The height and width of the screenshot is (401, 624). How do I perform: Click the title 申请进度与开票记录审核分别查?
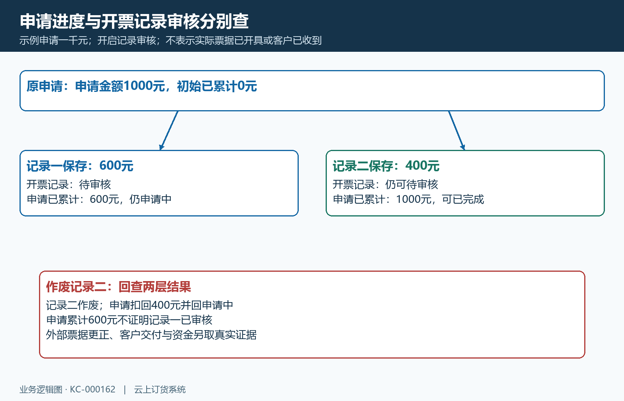tap(134, 21)
